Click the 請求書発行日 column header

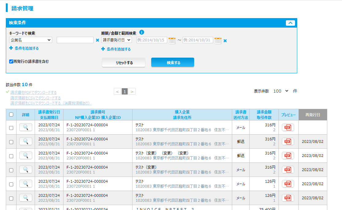(x=49, y=112)
